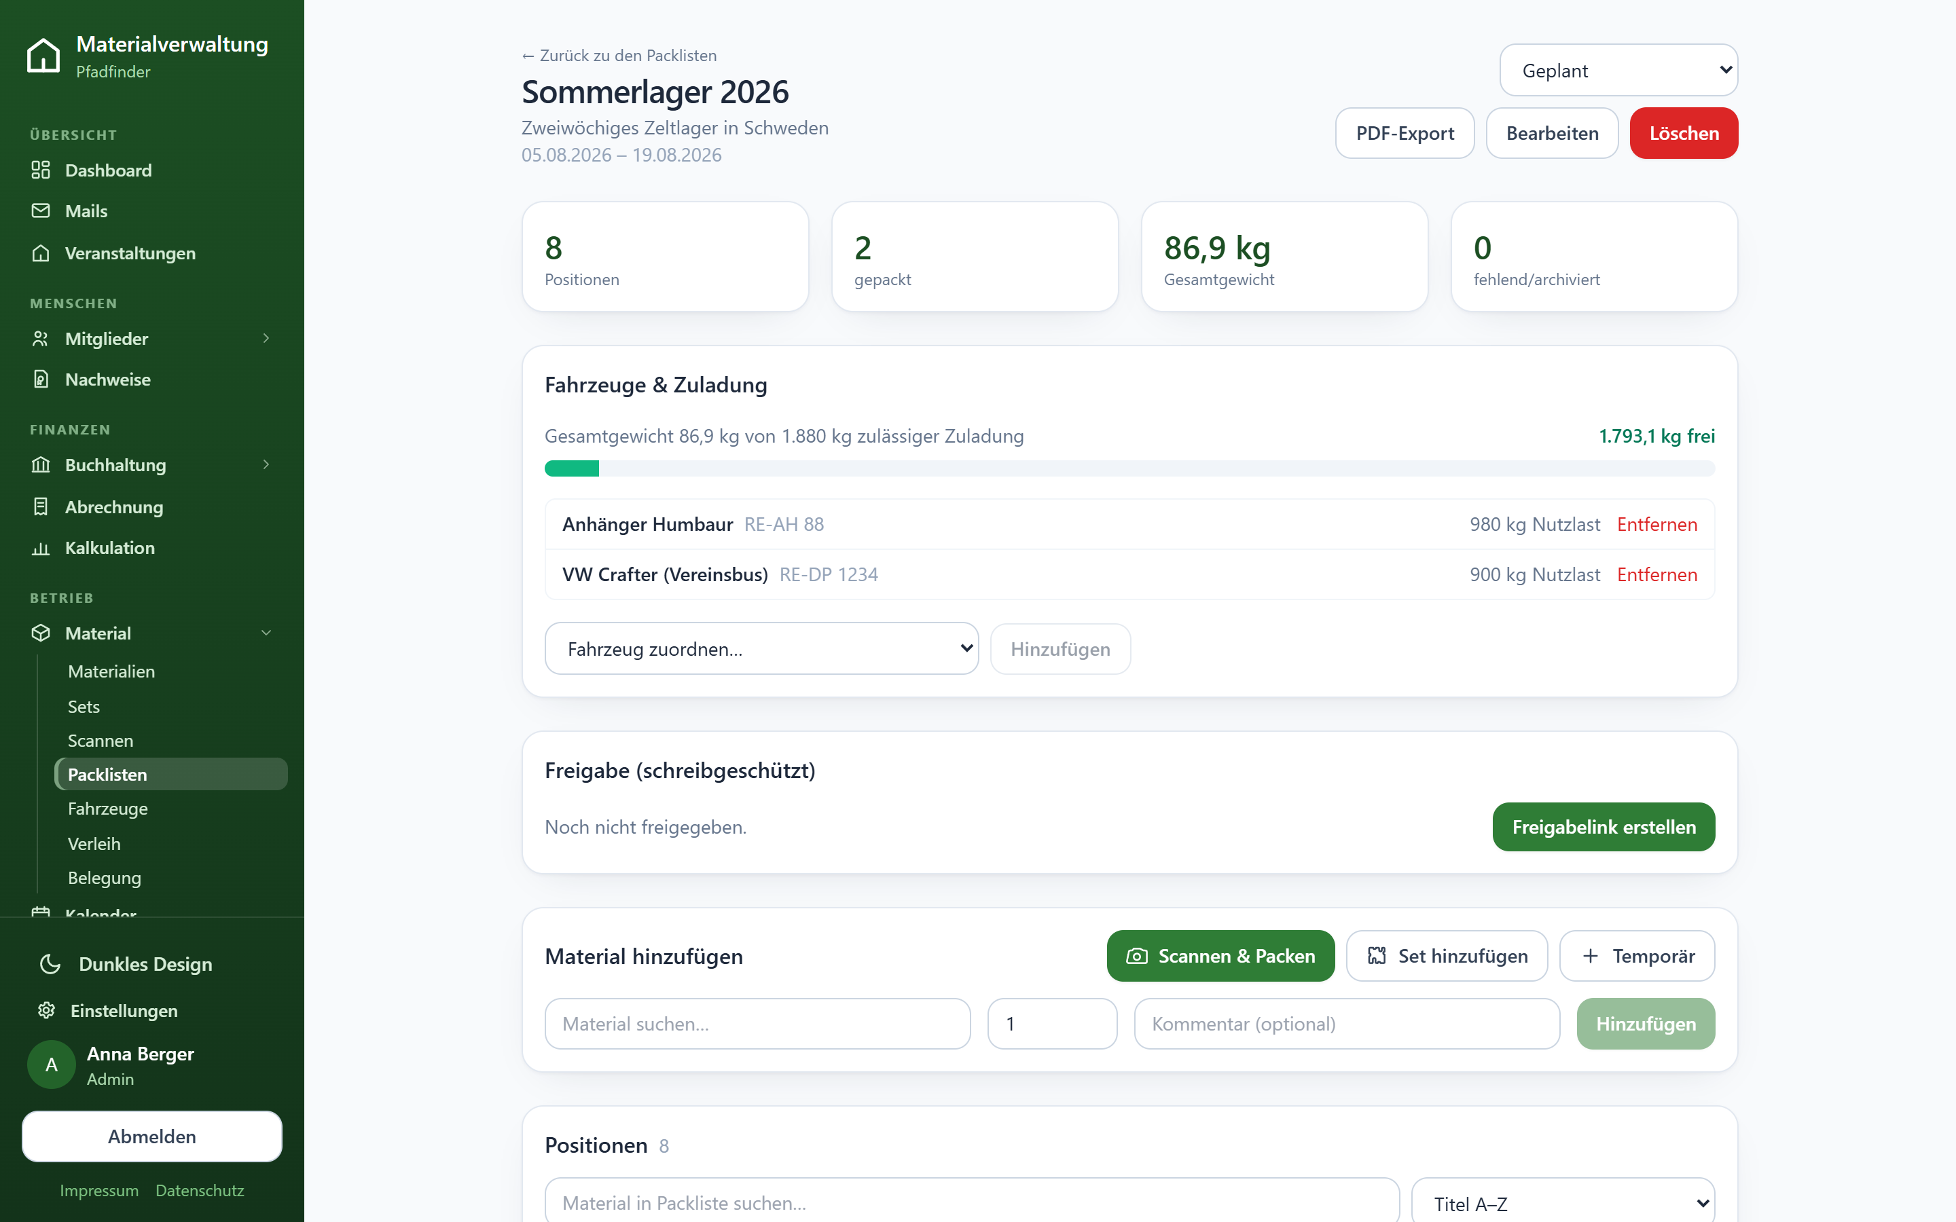Open the Materialien submenu item
The image size is (1956, 1222).
coord(111,671)
